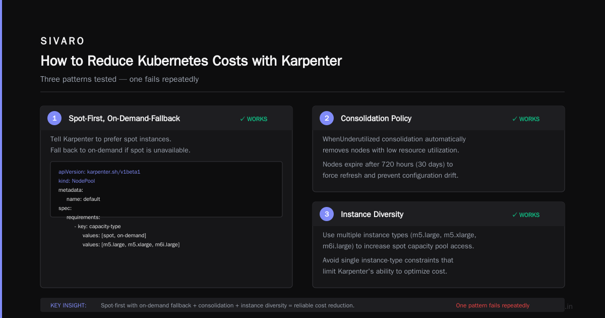Click code line '- key: capacity-type'
605x318 pixels.
tap(98, 226)
